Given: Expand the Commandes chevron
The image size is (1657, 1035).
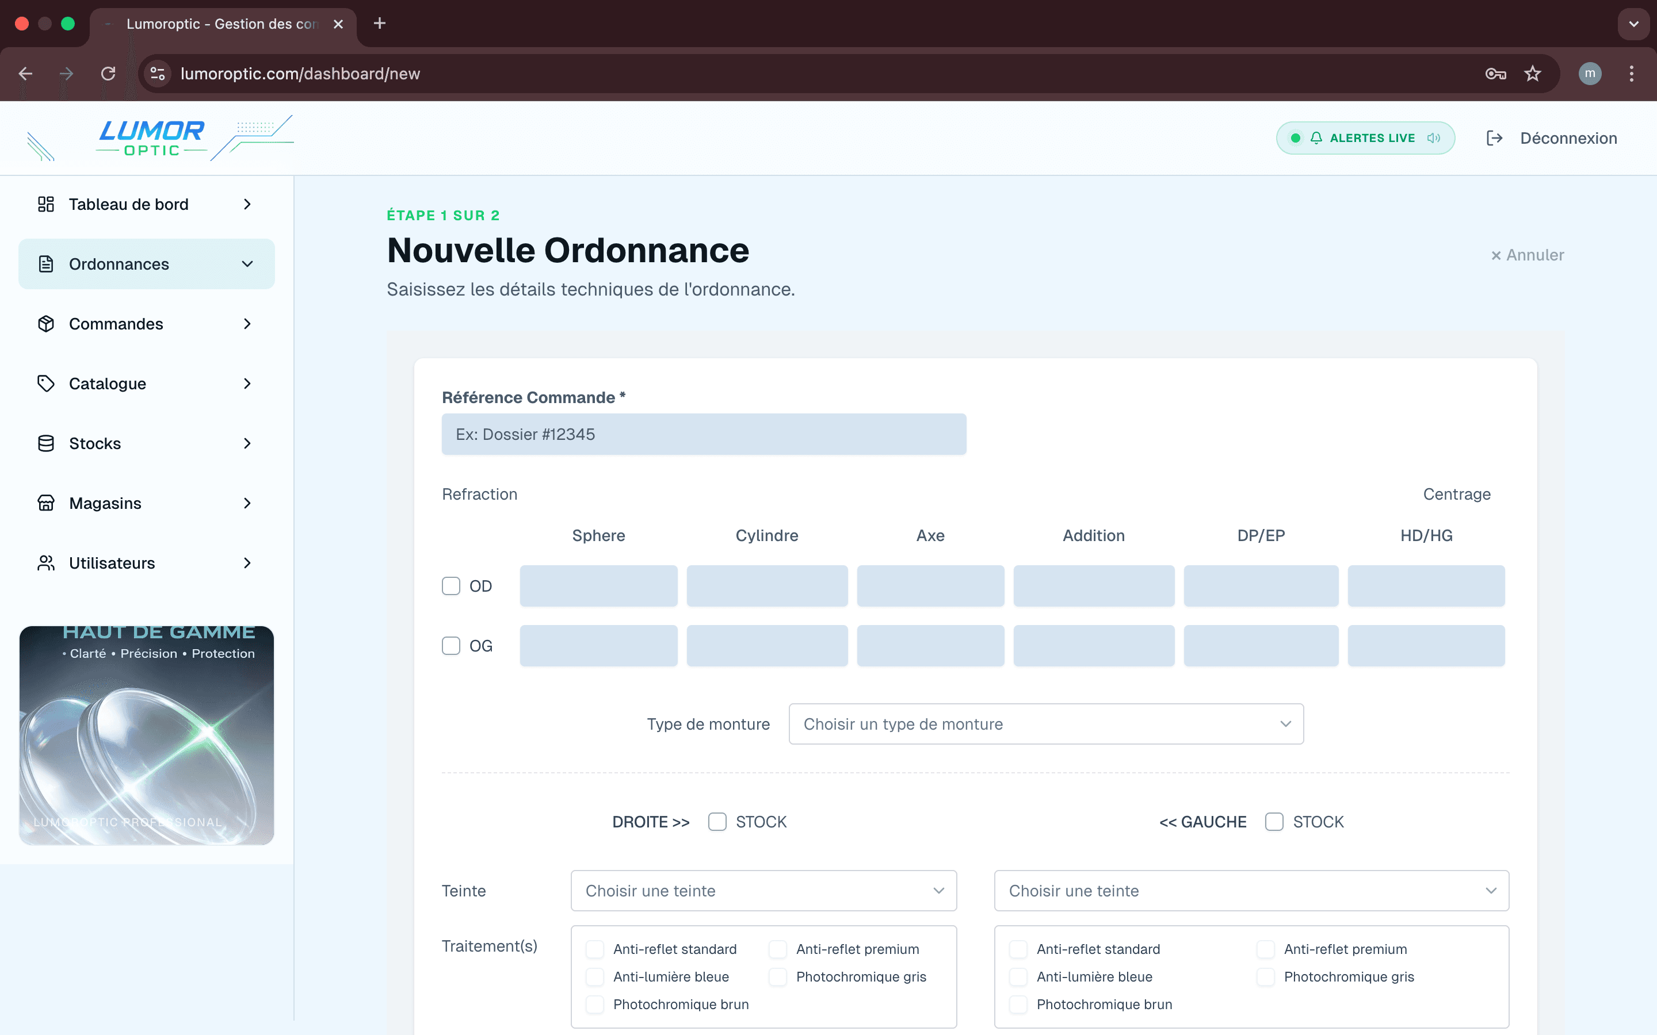Looking at the screenshot, I should pyautogui.click(x=247, y=324).
